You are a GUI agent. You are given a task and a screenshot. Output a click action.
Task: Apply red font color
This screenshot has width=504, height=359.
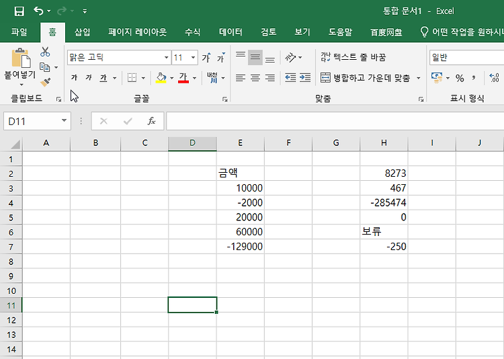[x=183, y=77]
